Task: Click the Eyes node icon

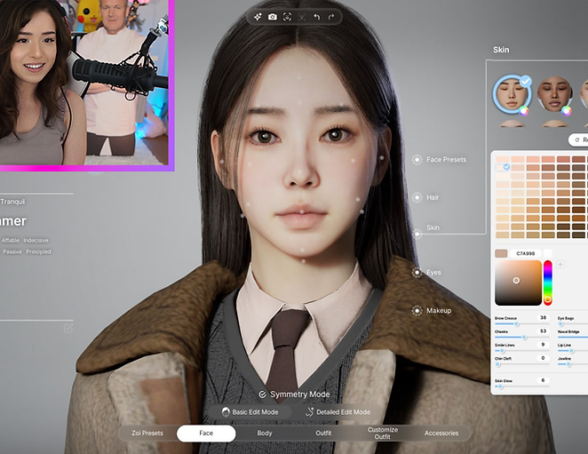Action: coord(417,273)
